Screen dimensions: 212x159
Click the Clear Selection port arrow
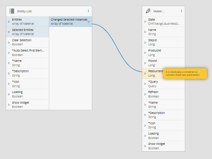[9, 42]
